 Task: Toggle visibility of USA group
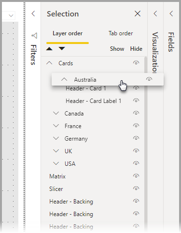pos(136,163)
